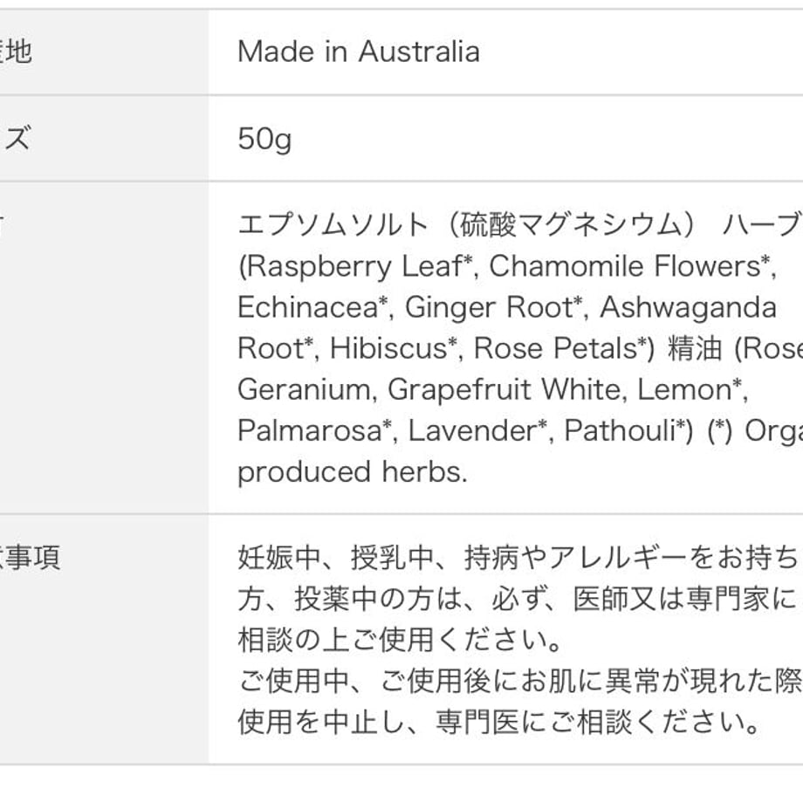Viewport: 803px width, 803px height.
Task: Click the 'Pathouli' ingredient word
Action: click(620, 430)
